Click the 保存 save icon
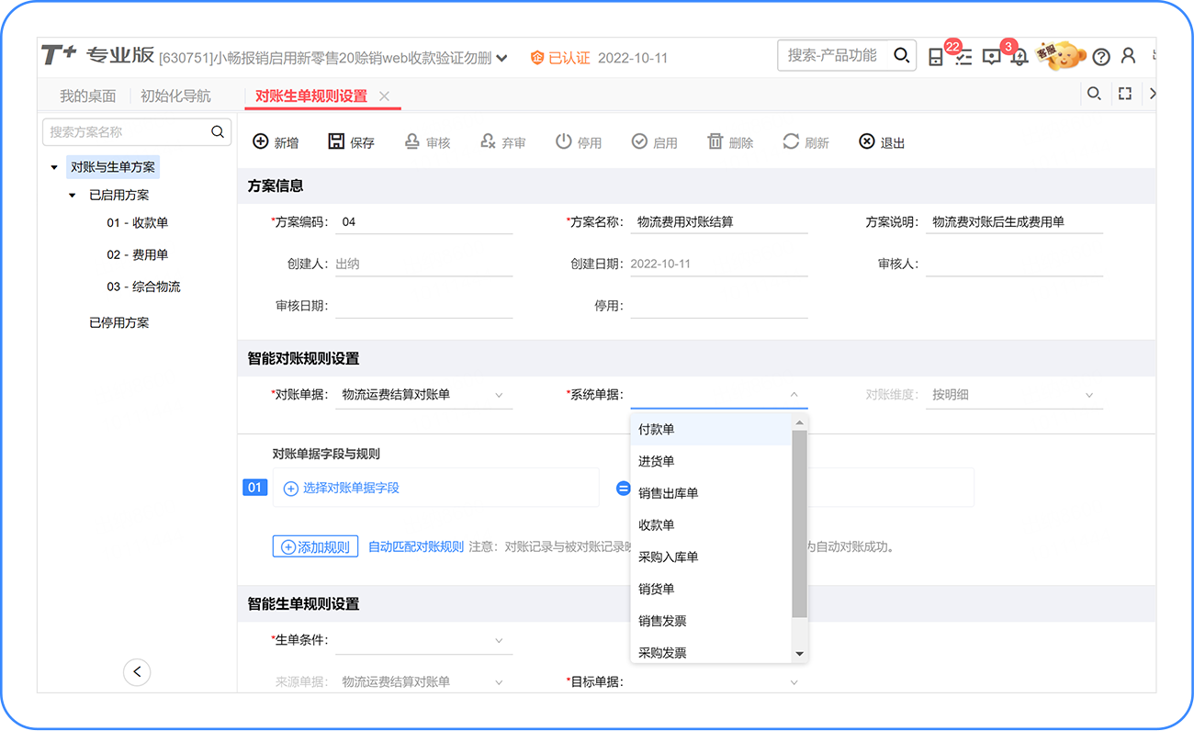Image resolution: width=1194 pixels, height=731 pixels. [336, 141]
